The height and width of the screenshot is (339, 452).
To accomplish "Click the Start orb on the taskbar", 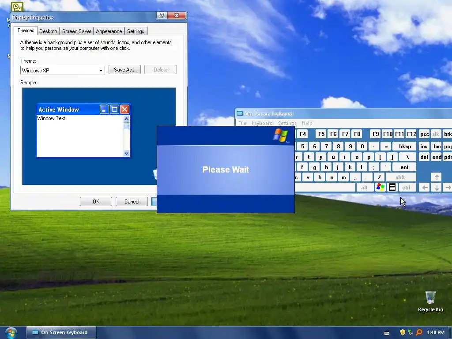I will (11, 333).
